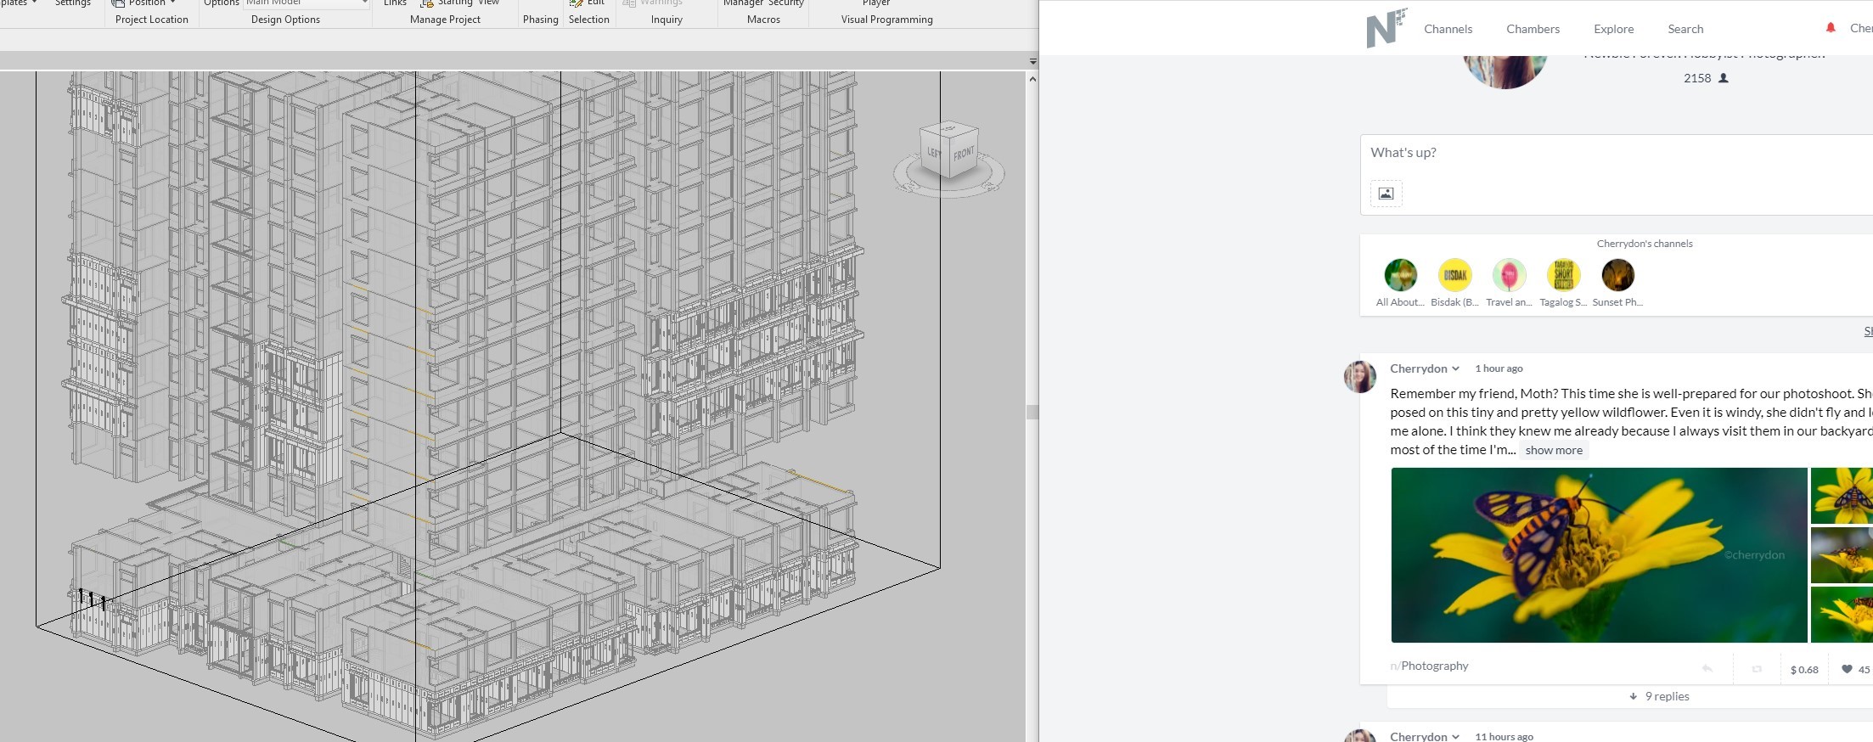
Task: Click the Inquiry panel label
Action: (667, 20)
